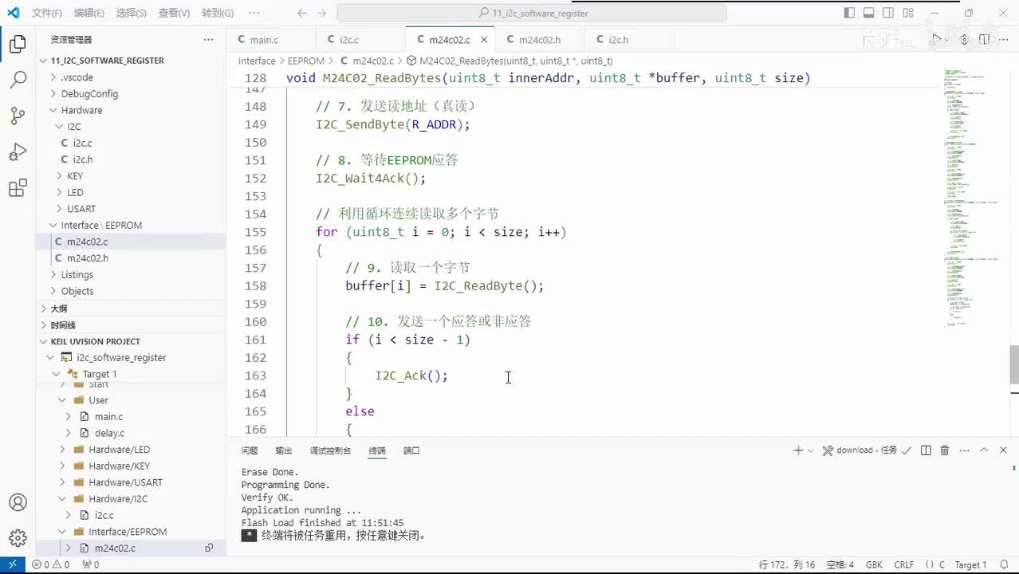Open terminal panel more actions
The width and height of the screenshot is (1019, 574).
coord(964,450)
